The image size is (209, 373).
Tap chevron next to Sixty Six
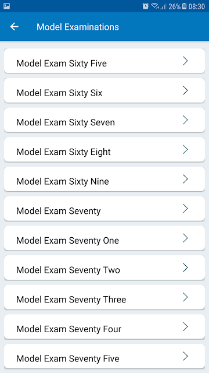coord(185,90)
